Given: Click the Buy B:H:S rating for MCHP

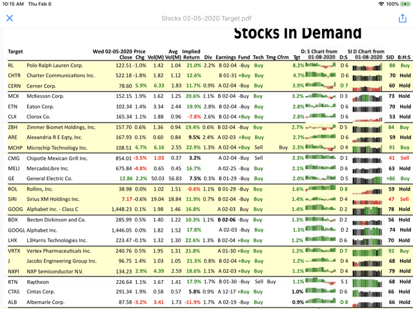Looking at the screenshot, I should pyautogui.click(x=405, y=147).
